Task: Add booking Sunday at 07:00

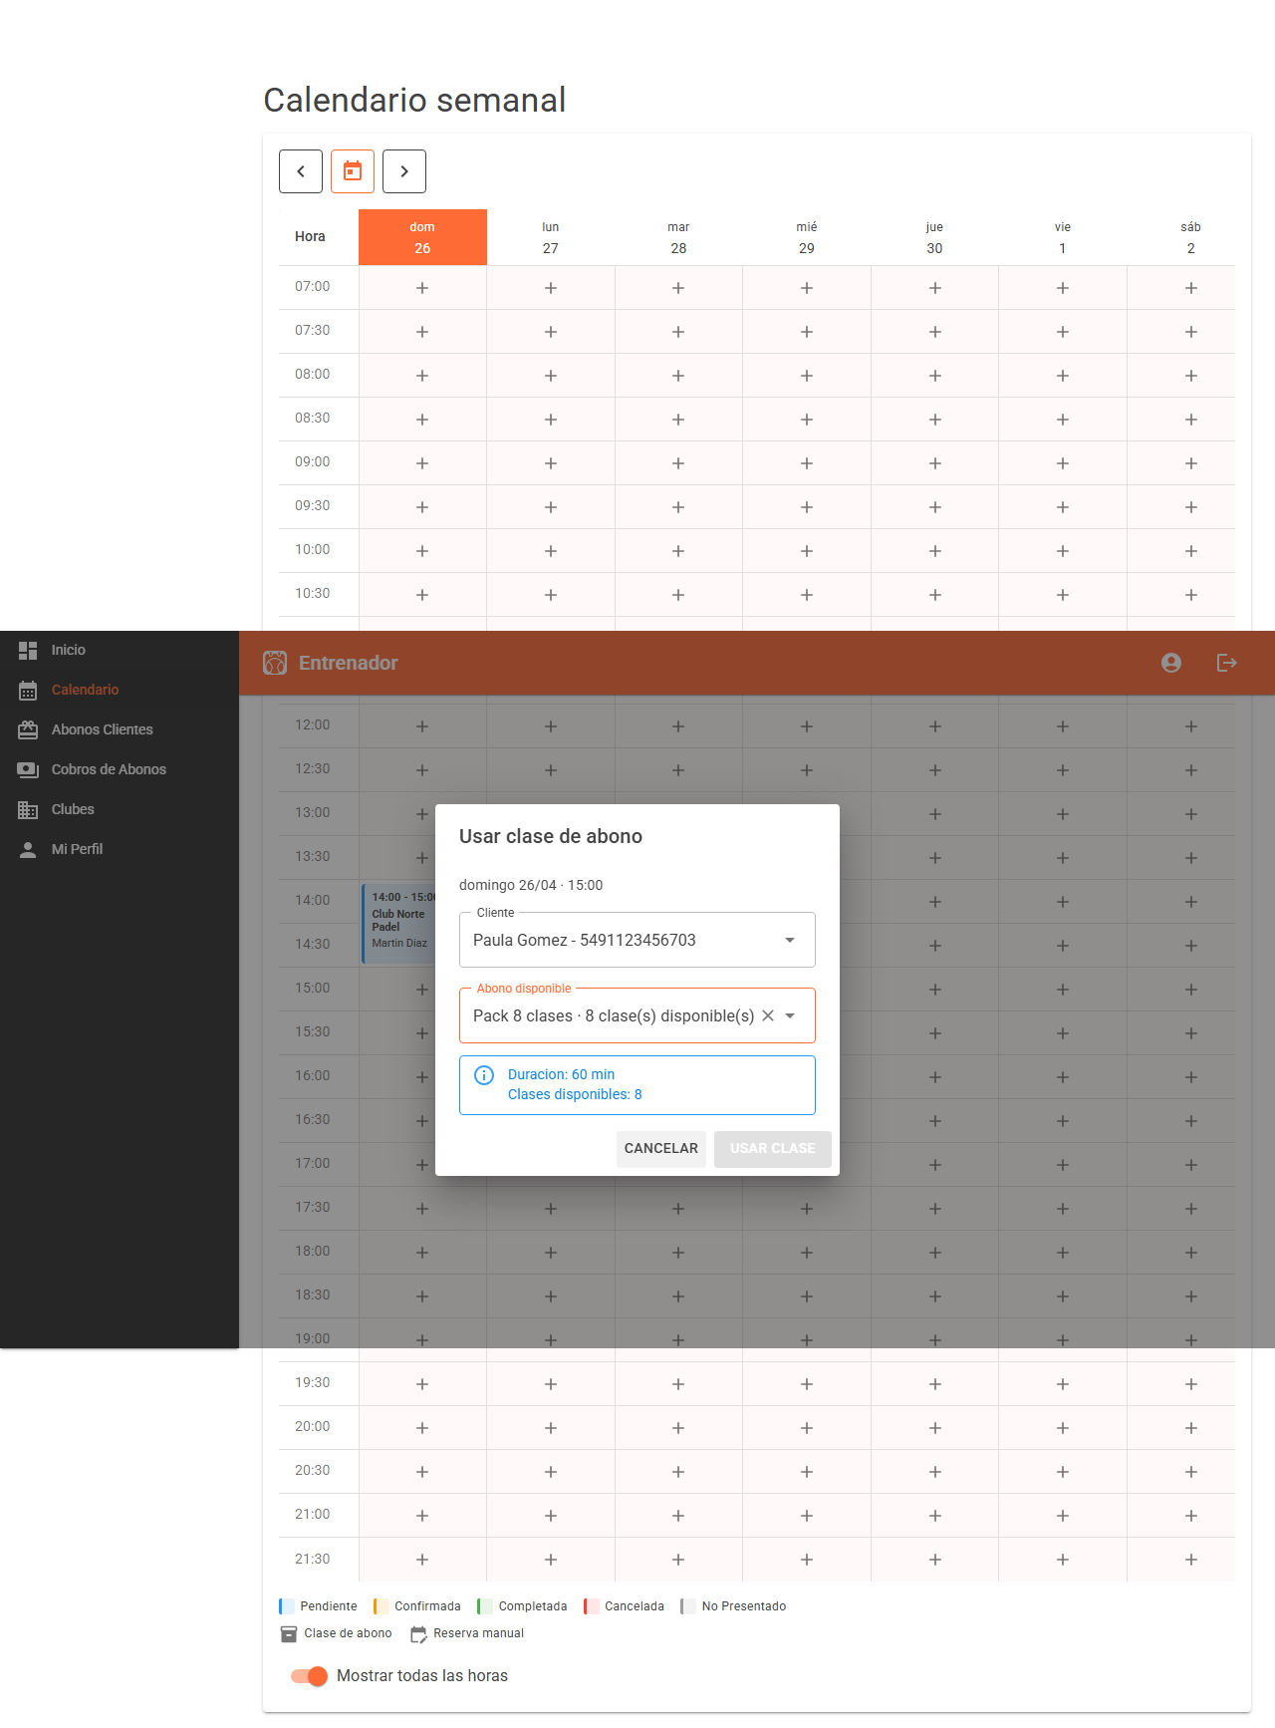Action: tap(422, 288)
